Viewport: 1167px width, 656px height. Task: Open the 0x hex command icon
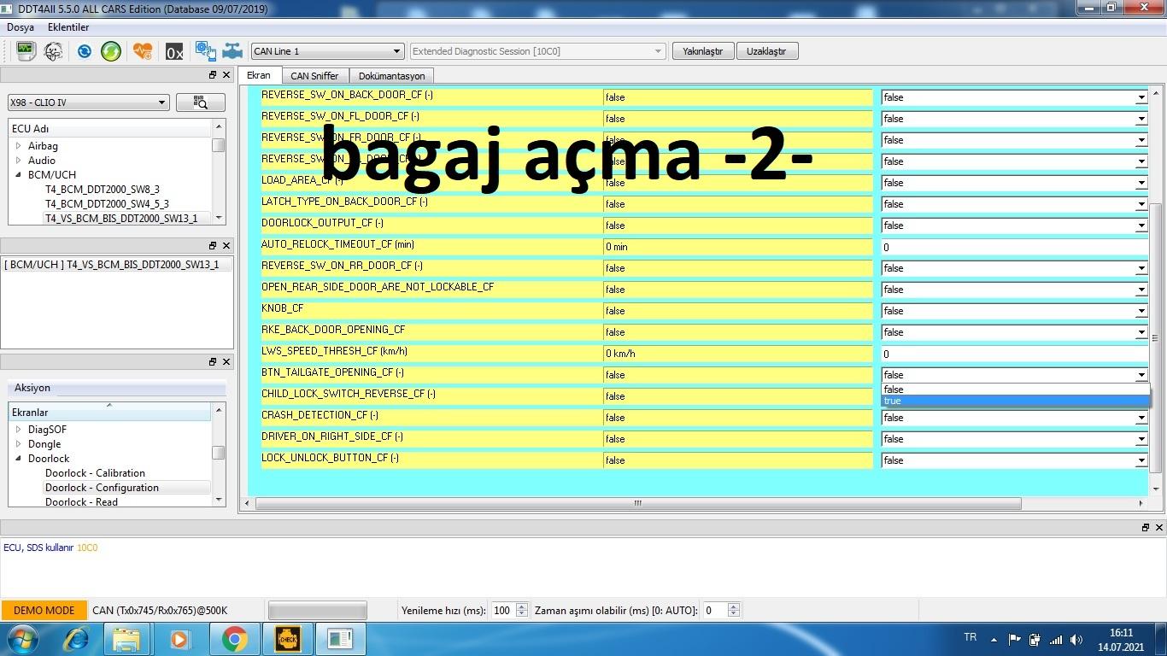(x=174, y=52)
